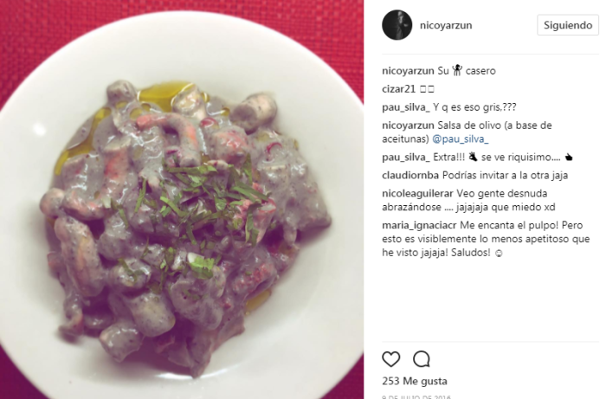
Task: Open the nicoyarzun username in header
Action: click(x=446, y=25)
